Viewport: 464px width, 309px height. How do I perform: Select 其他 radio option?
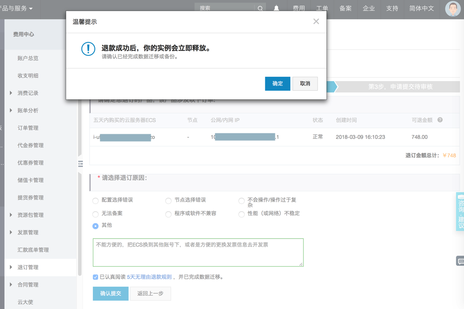(95, 226)
